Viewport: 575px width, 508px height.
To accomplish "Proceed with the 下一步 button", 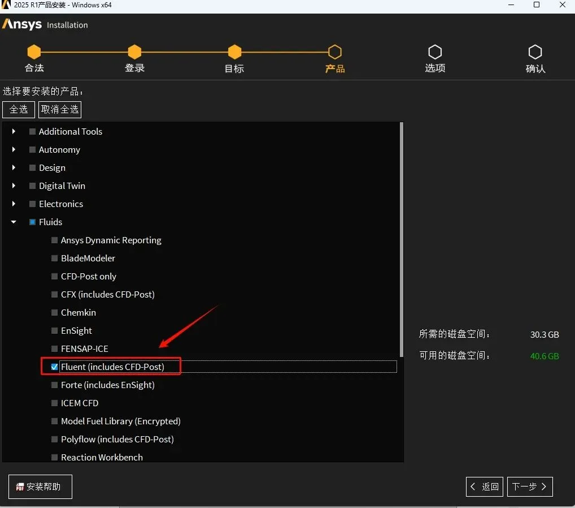I will click(x=530, y=487).
